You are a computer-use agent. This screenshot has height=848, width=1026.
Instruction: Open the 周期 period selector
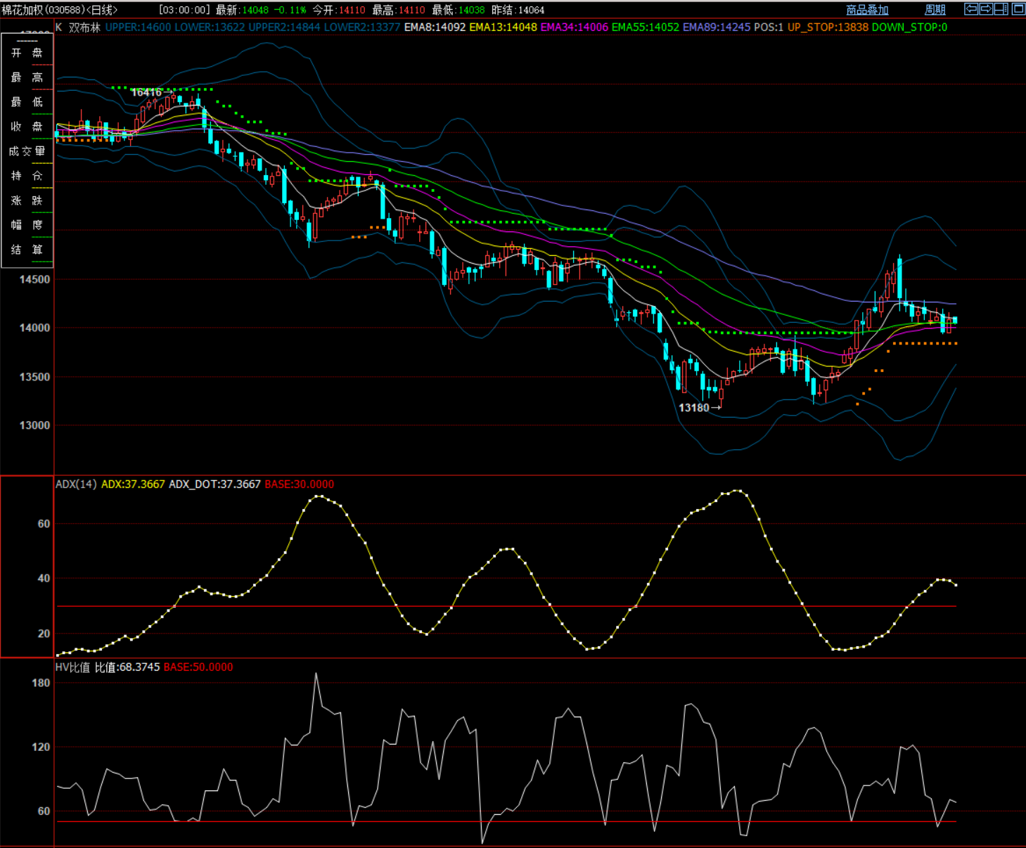click(x=935, y=10)
